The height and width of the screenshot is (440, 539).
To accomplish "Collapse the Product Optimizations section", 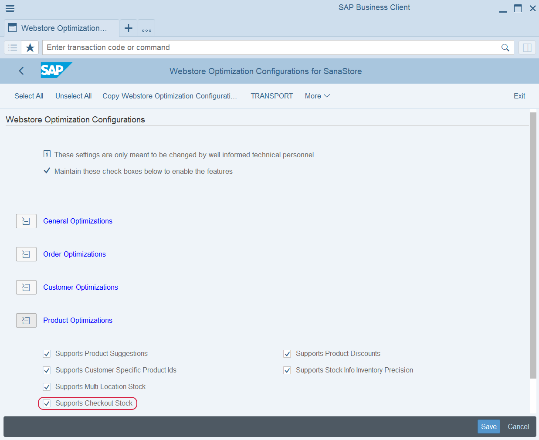I will pyautogui.click(x=26, y=321).
